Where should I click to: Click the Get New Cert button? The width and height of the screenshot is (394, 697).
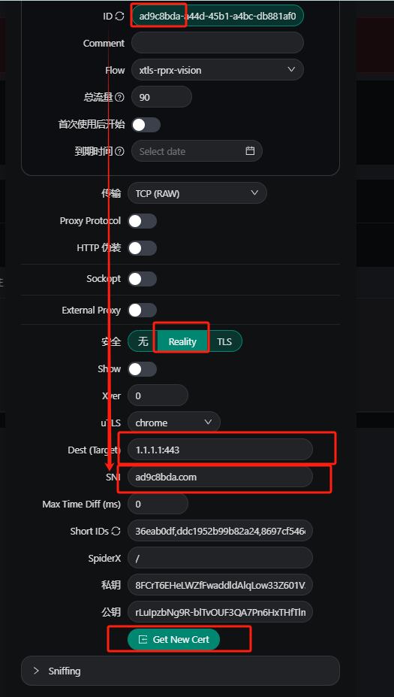pos(174,639)
